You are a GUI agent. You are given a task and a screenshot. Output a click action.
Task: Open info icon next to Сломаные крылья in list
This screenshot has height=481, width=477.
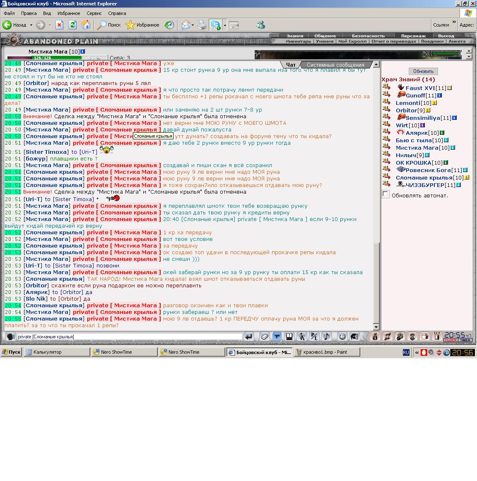(467, 177)
